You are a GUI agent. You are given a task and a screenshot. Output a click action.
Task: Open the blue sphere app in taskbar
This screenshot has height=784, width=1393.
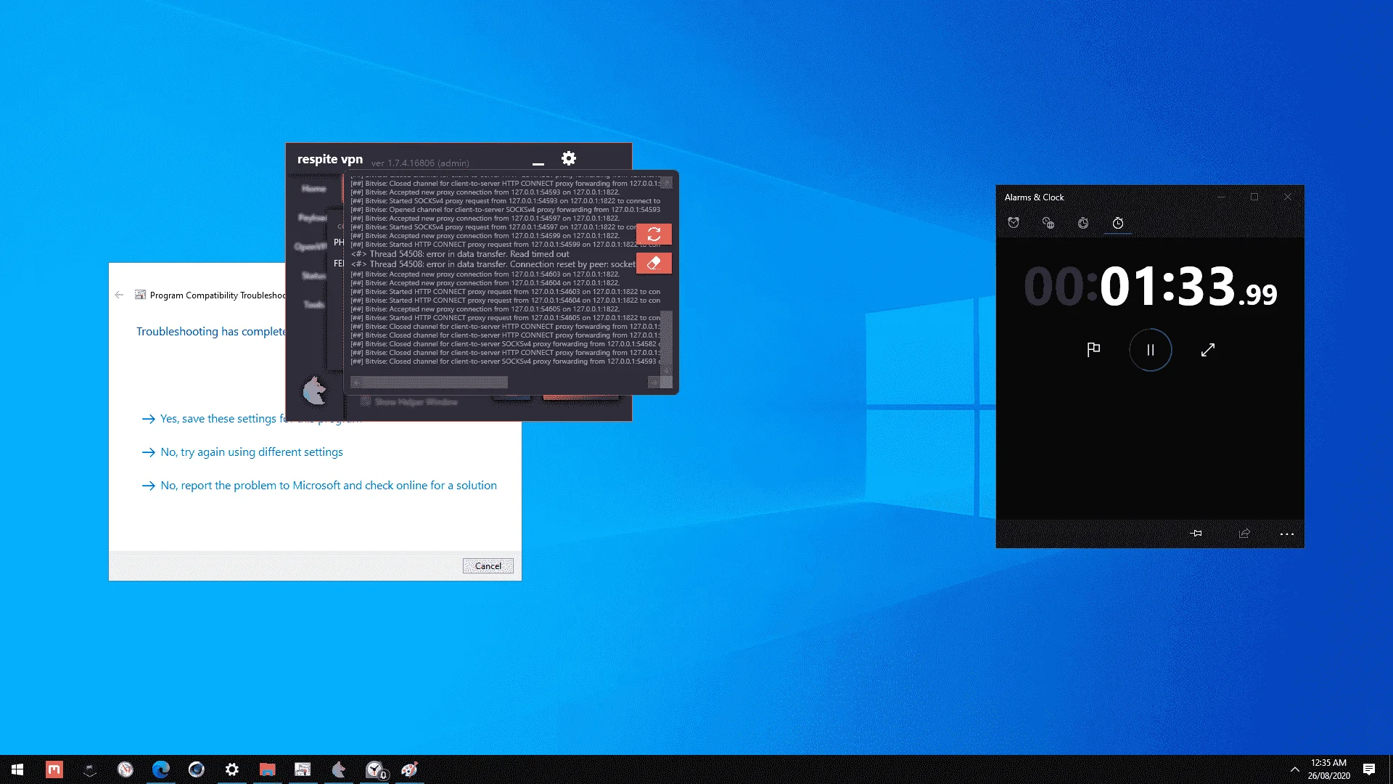pos(197,769)
